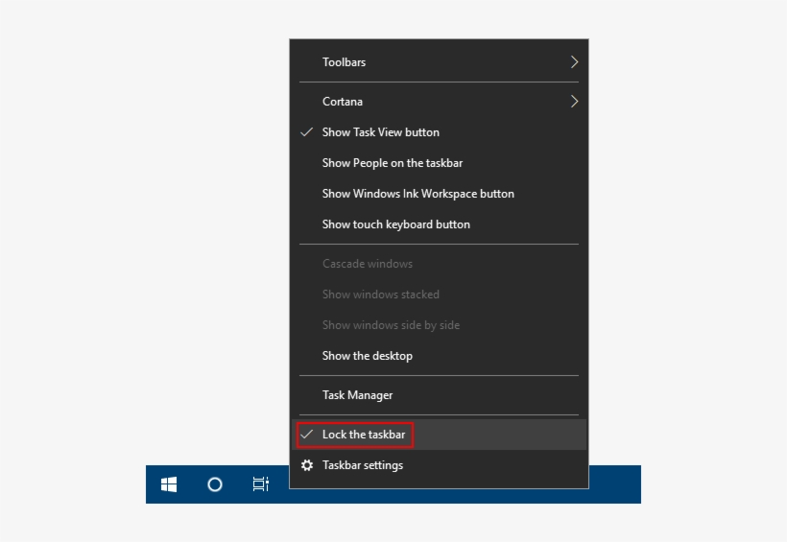This screenshot has width=787, height=542.
Task: Enable Show Windows Ink Workspace button
Action: [x=417, y=194]
